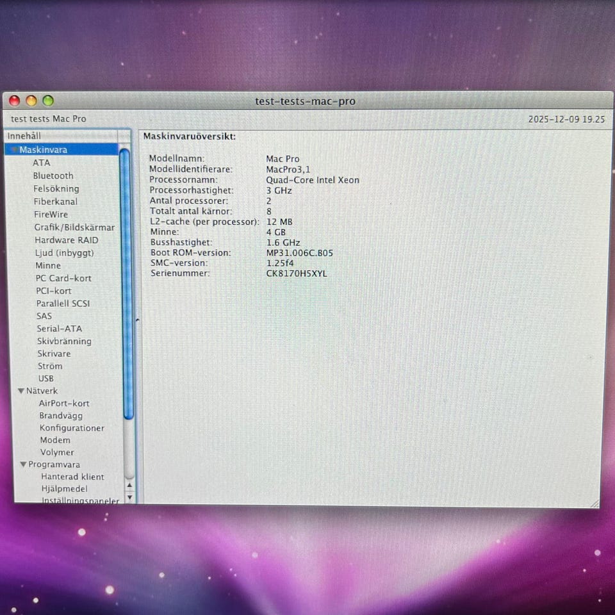This screenshot has width=615, height=615.
Task: Open the Bluetooth hardware entry
Action: 53,176
